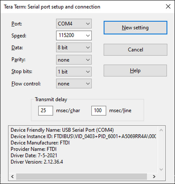Focus the msec/line transmit delay field
This screenshot has height=184, width=175.
(x=99, y=110)
